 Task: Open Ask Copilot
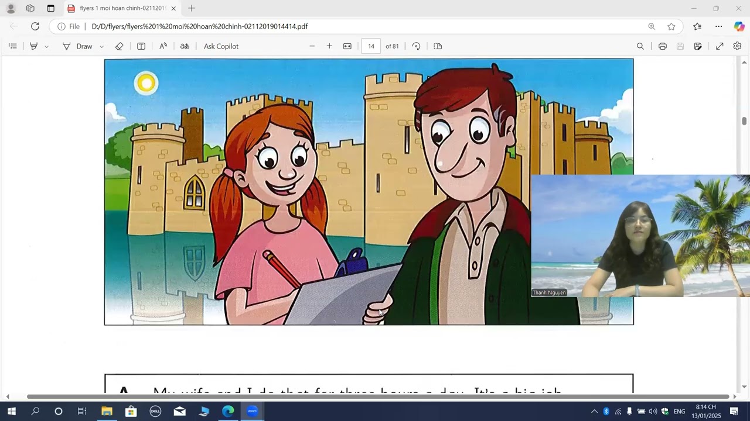click(x=221, y=46)
